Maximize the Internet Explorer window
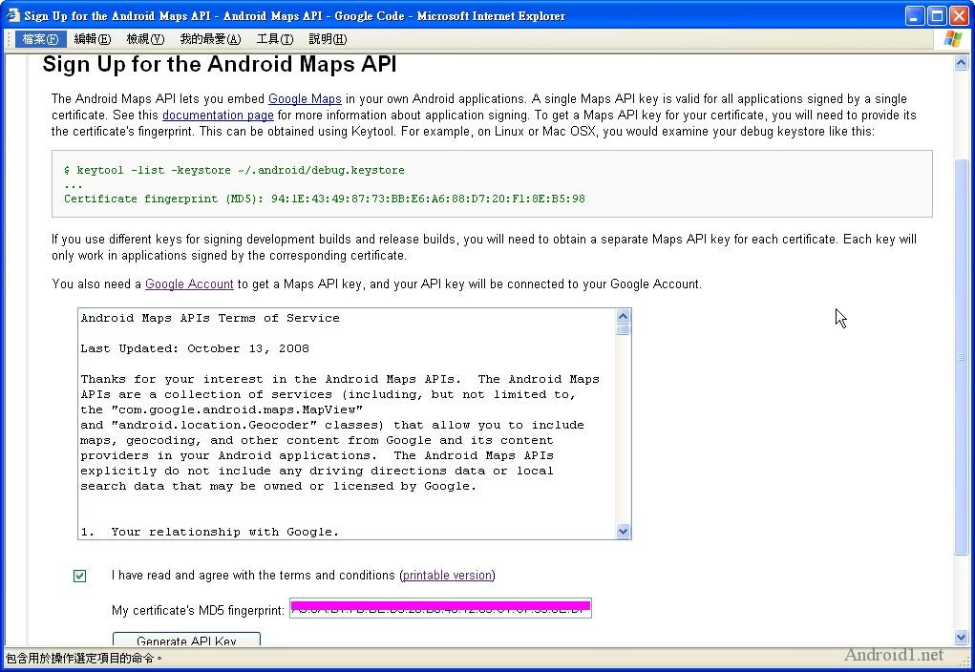Screen dimensions: 975x672 (x=937, y=15)
